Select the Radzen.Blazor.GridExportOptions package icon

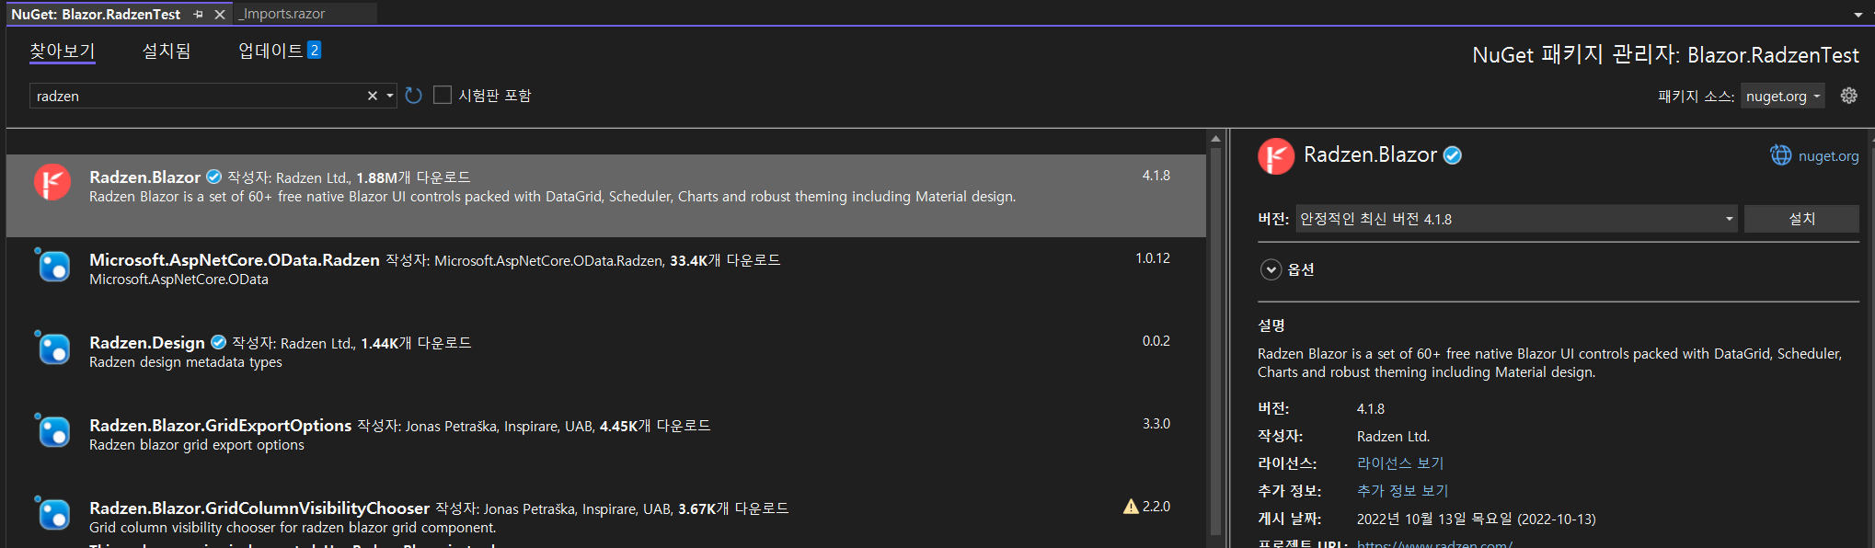[x=52, y=430]
